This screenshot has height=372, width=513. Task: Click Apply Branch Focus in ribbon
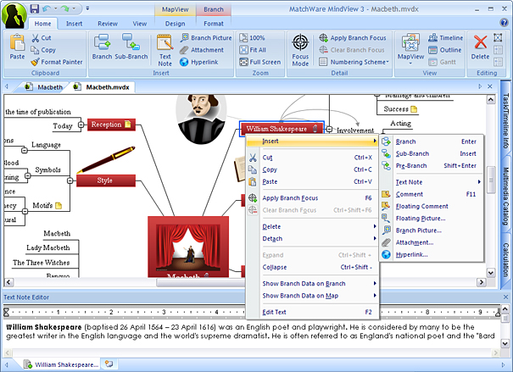353,38
